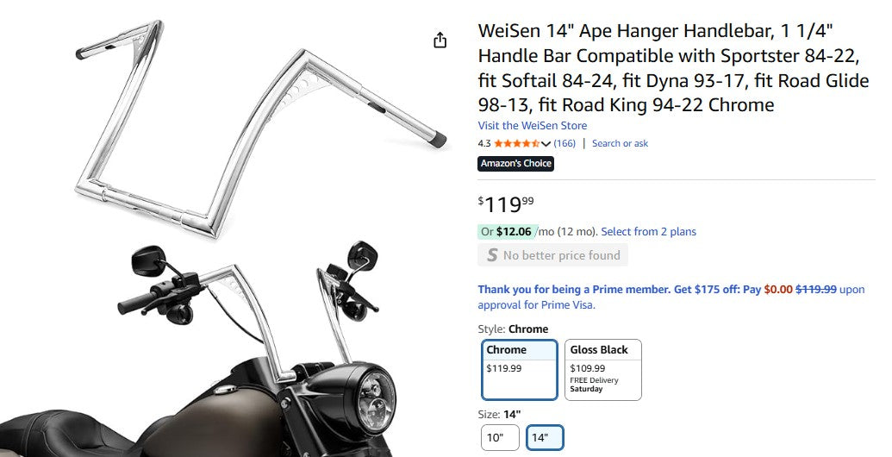
Task: Open the 166 customer reviews link
Action: coord(565,143)
